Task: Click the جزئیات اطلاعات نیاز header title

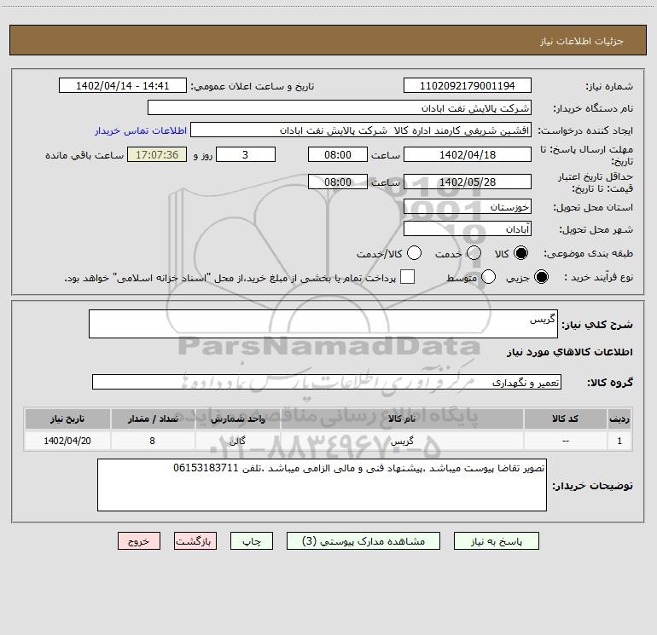Action: 582,41
